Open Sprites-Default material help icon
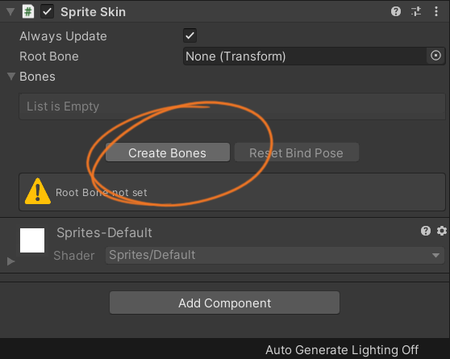This screenshot has width=450, height=359. tap(426, 231)
